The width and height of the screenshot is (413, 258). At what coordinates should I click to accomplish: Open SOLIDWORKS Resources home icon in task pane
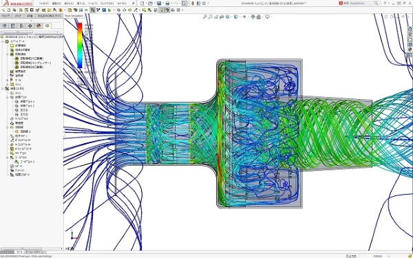pyautogui.click(x=410, y=29)
